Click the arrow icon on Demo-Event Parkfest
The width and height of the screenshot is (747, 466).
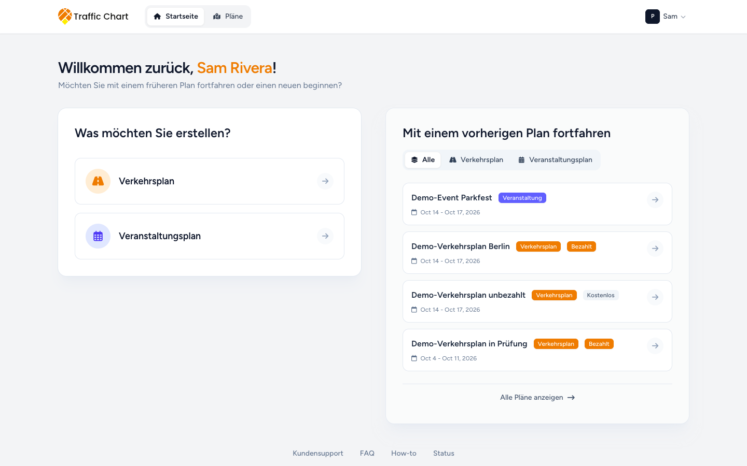(655, 200)
